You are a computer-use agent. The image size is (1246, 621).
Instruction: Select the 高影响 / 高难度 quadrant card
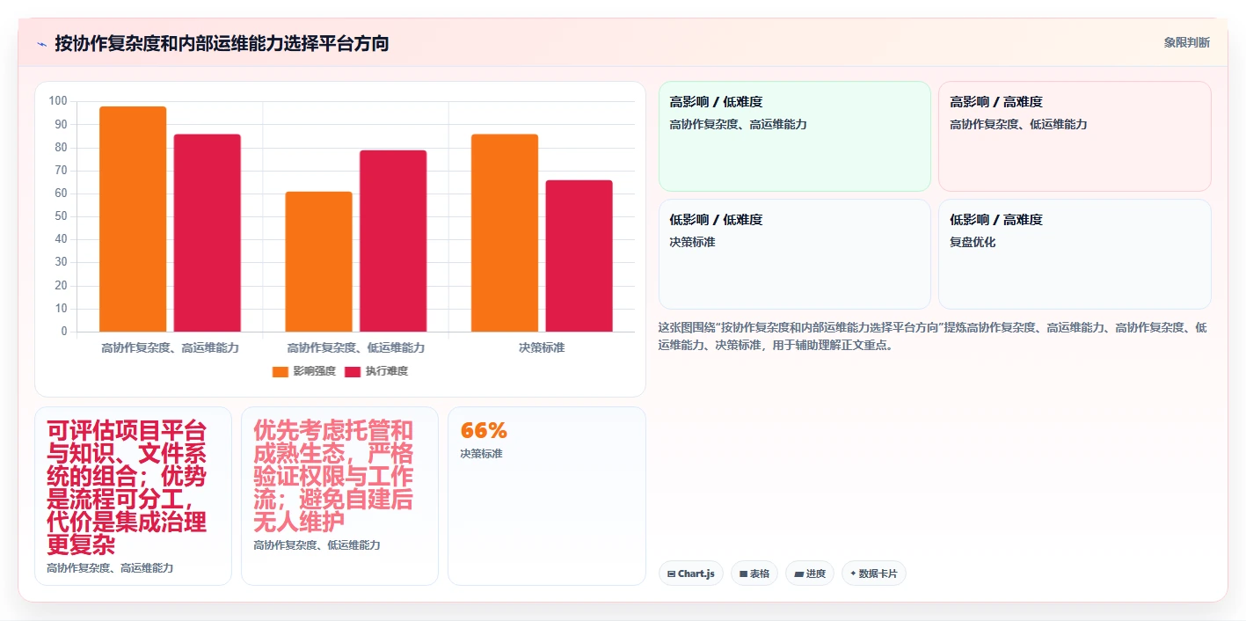1075,136
